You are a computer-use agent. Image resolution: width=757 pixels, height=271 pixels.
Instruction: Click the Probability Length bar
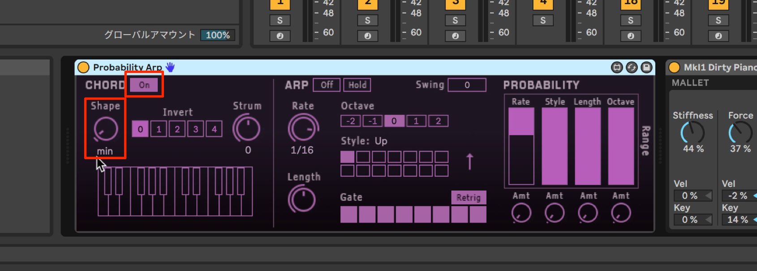click(x=588, y=146)
